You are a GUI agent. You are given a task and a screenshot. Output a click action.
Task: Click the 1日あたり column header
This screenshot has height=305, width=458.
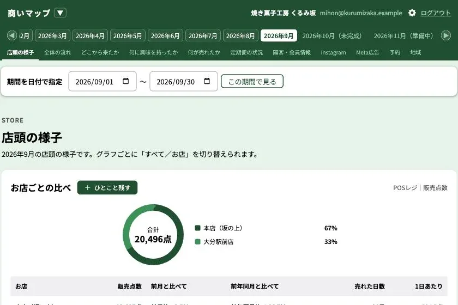429,286
